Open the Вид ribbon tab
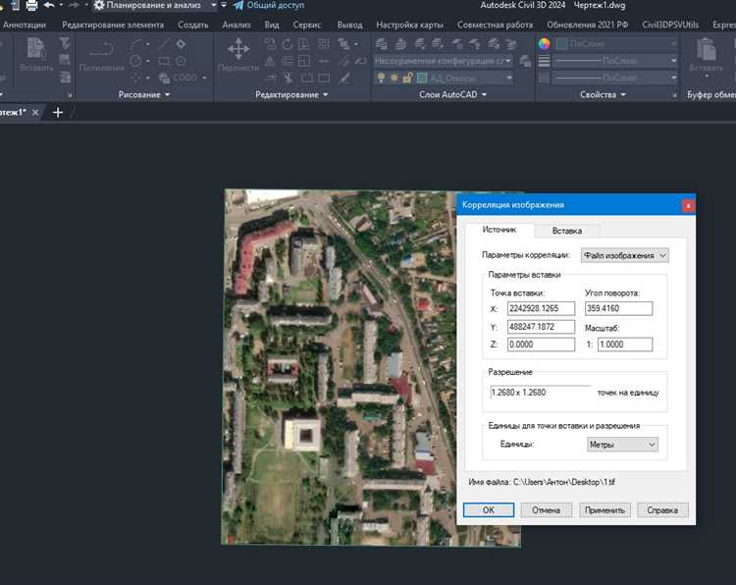The image size is (736, 585). 271,25
